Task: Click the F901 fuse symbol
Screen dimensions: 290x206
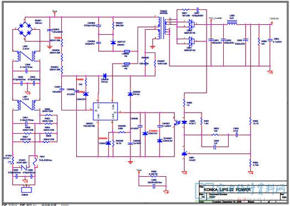Action: click(35, 161)
